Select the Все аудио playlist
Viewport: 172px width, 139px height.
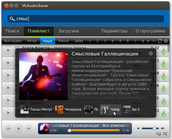point(13,41)
